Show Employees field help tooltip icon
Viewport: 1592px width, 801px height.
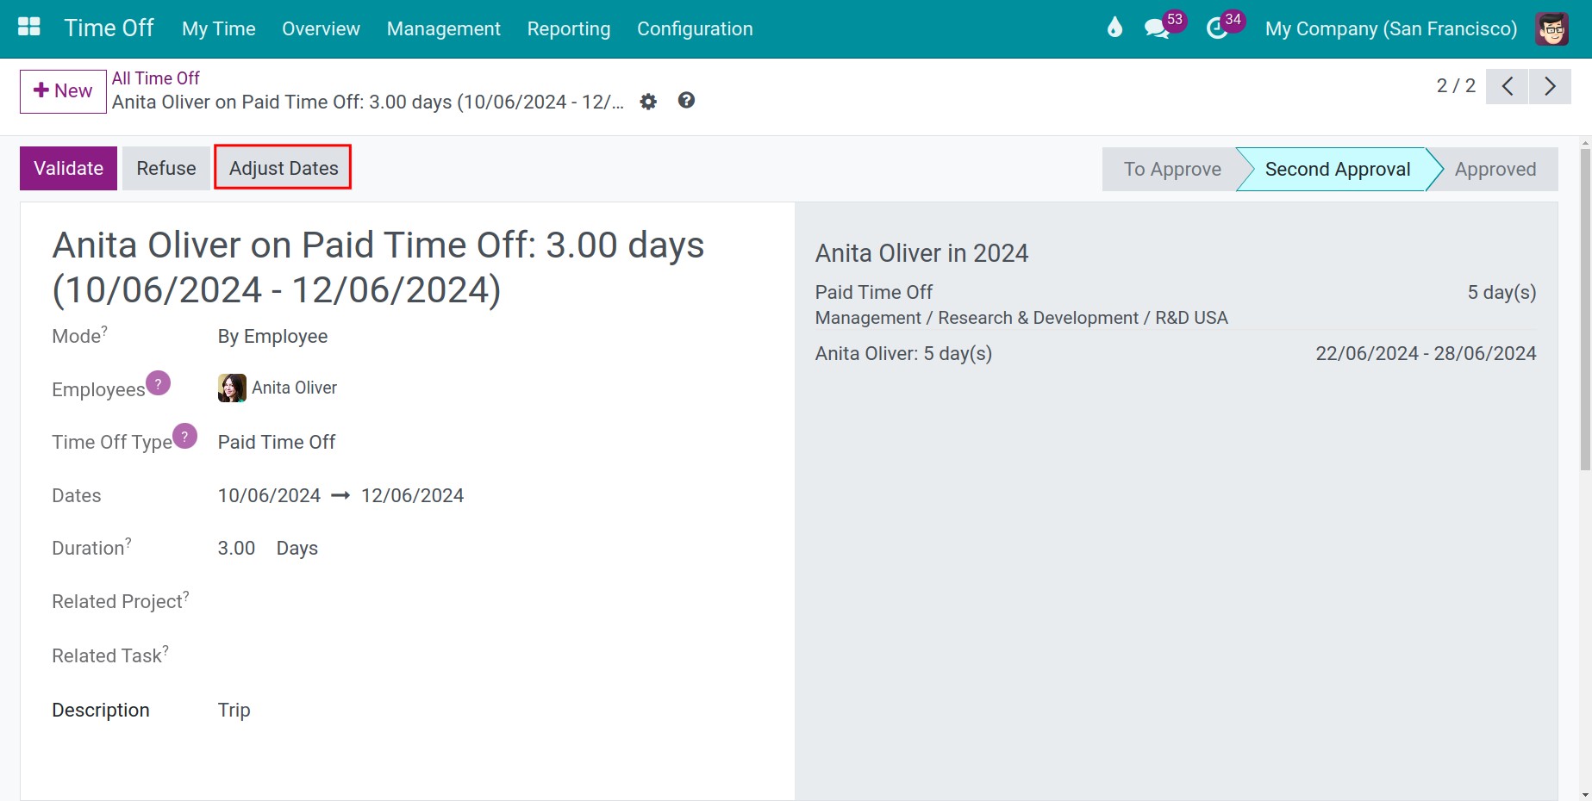click(x=158, y=383)
